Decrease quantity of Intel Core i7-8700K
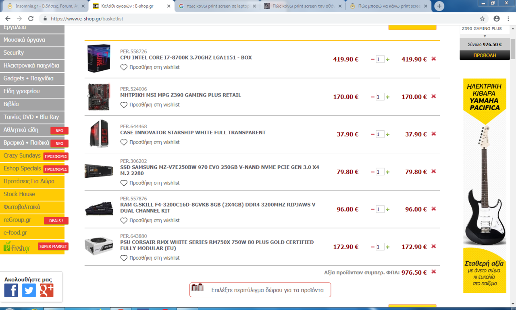Screen dimensions: 516x310 coord(372,60)
